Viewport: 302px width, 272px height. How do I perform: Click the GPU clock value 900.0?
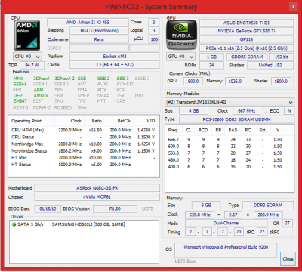193,81
